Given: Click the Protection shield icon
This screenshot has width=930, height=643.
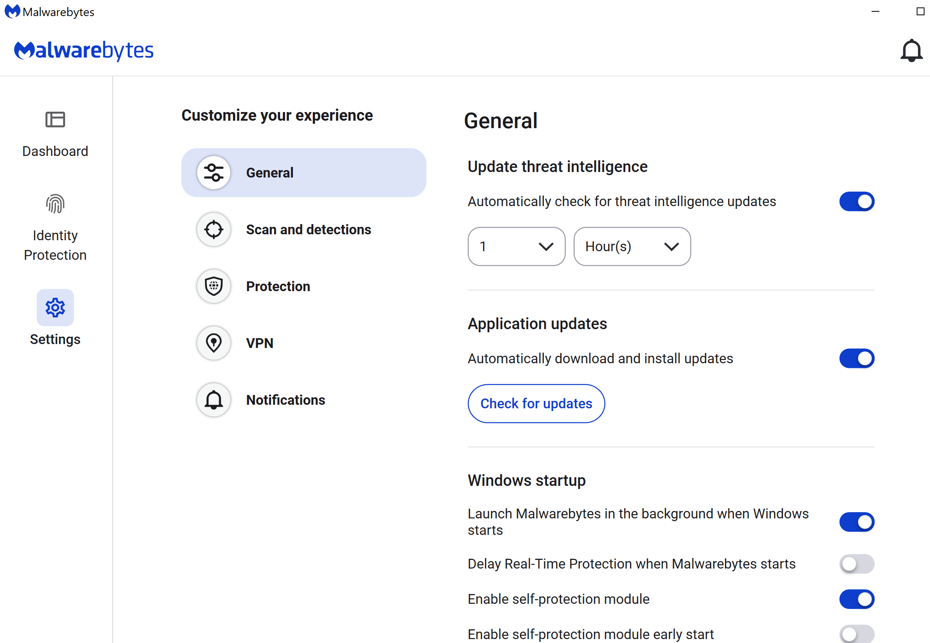Looking at the screenshot, I should pyautogui.click(x=214, y=286).
